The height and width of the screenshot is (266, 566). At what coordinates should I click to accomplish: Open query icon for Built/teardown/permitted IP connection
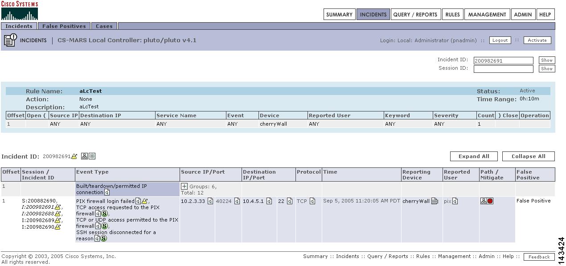[x=107, y=192]
